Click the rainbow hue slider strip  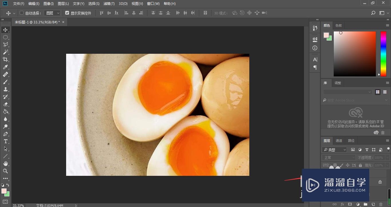click(383, 54)
